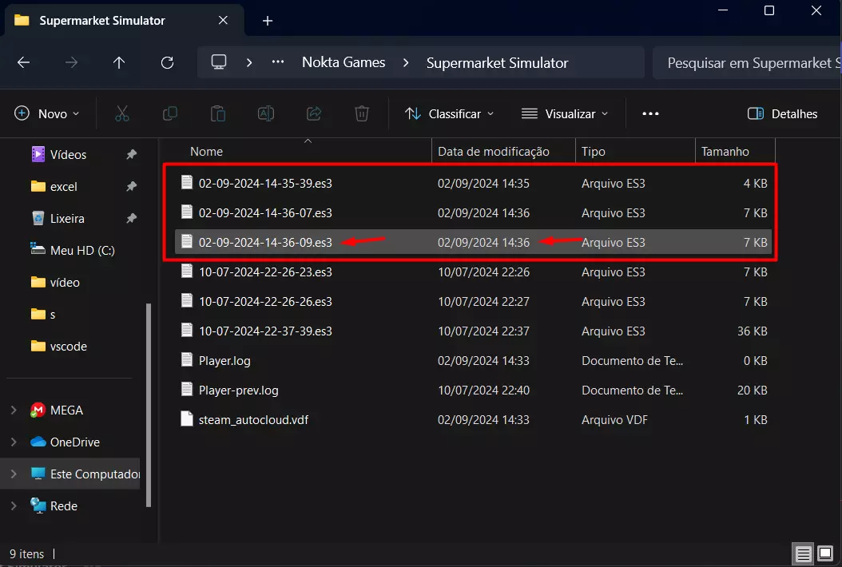842x567 pixels.
Task: Switch to details list view layout
Action: tap(802, 553)
